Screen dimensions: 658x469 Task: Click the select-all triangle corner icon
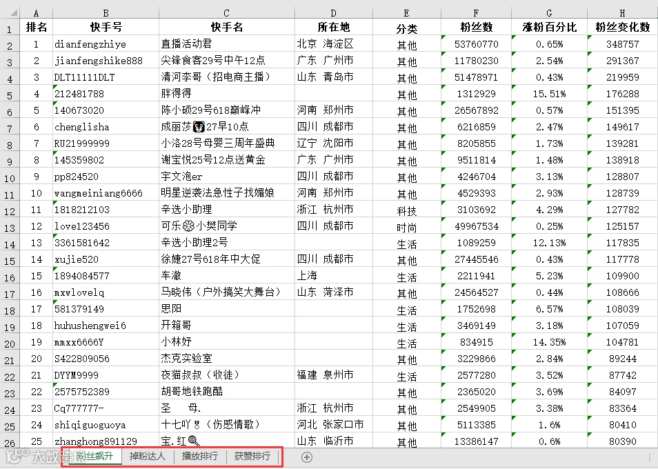(x=14, y=11)
